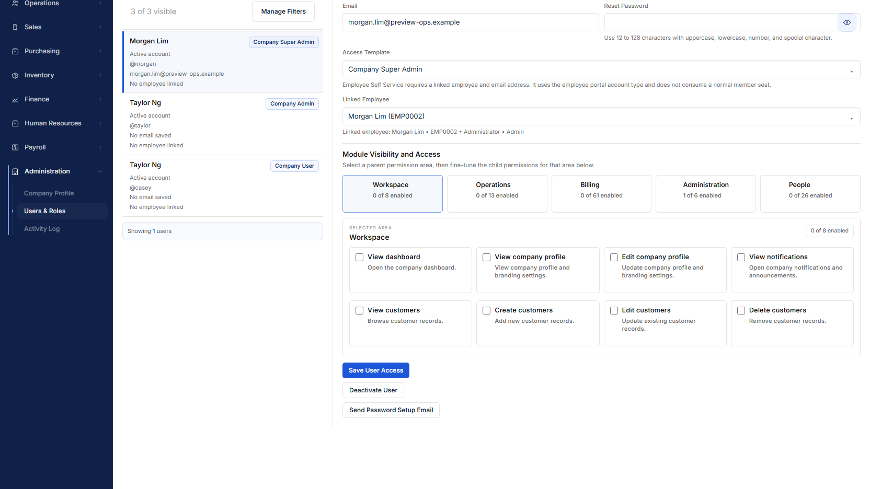Click the Company User badge
The width and height of the screenshot is (870, 489).
tap(294, 166)
